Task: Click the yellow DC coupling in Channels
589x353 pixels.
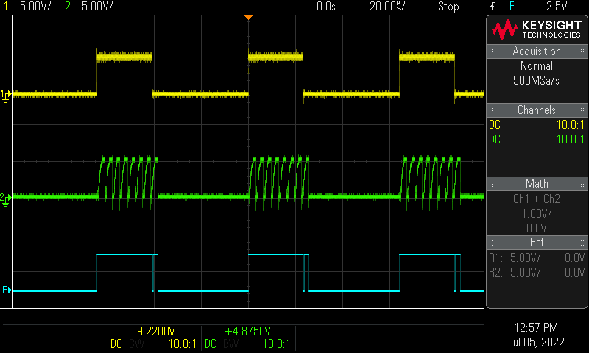Action: pyautogui.click(x=495, y=124)
